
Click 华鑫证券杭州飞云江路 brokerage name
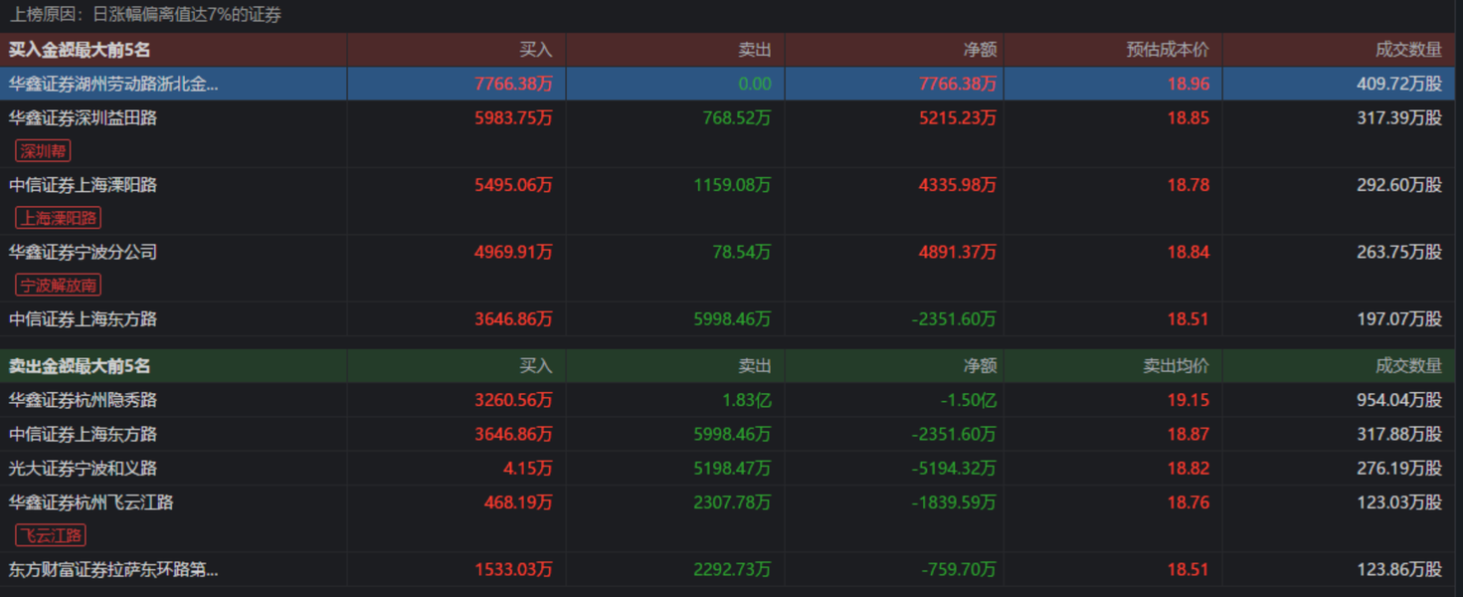coord(91,502)
